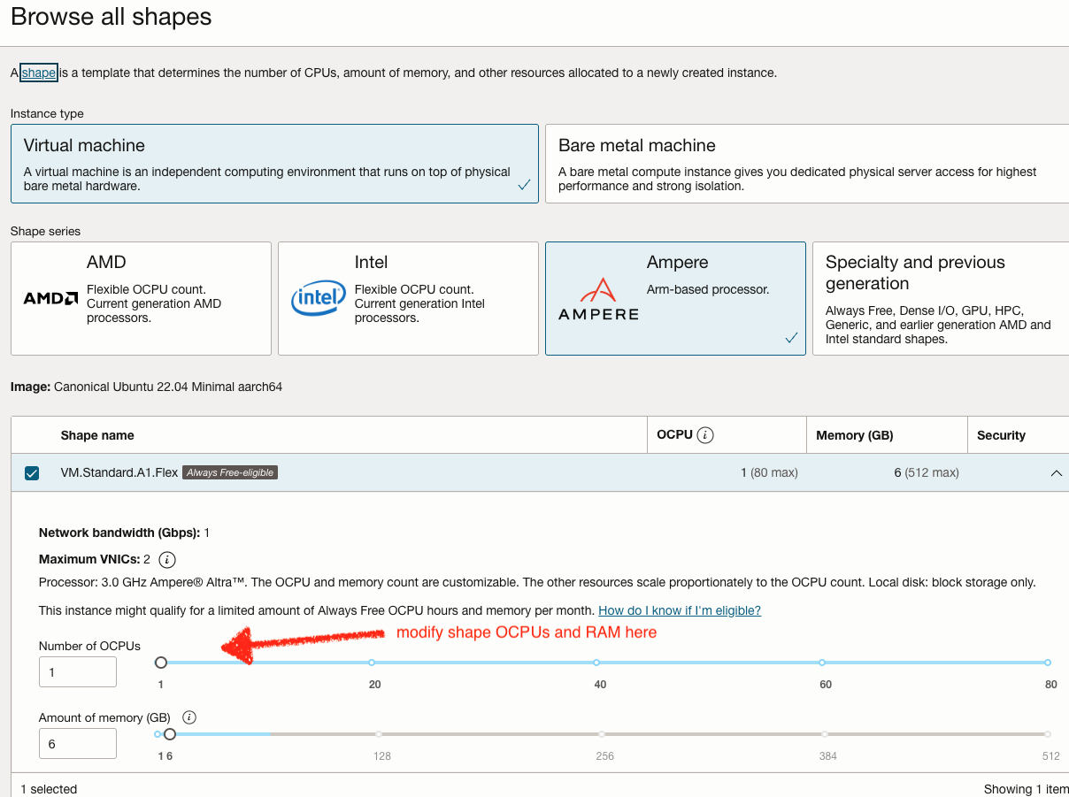Click the Memory (GB) column header
Image resolution: width=1069 pixels, height=797 pixels.
click(854, 435)
